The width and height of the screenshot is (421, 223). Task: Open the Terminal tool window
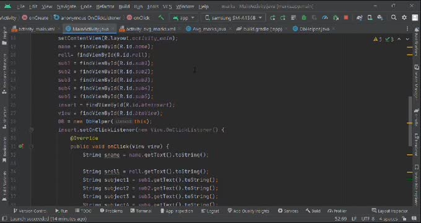pyautogui.click(x=141, y=211)
